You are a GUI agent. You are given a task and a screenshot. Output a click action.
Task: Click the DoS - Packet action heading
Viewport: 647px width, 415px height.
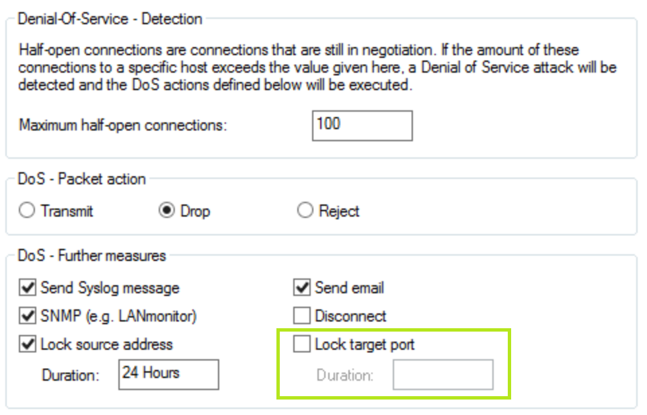click(x=82, y=179)
